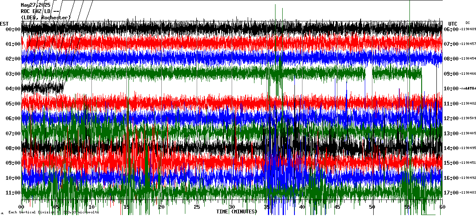
Task: Select the 00:00 EST row label
Action: coord(13,29)
